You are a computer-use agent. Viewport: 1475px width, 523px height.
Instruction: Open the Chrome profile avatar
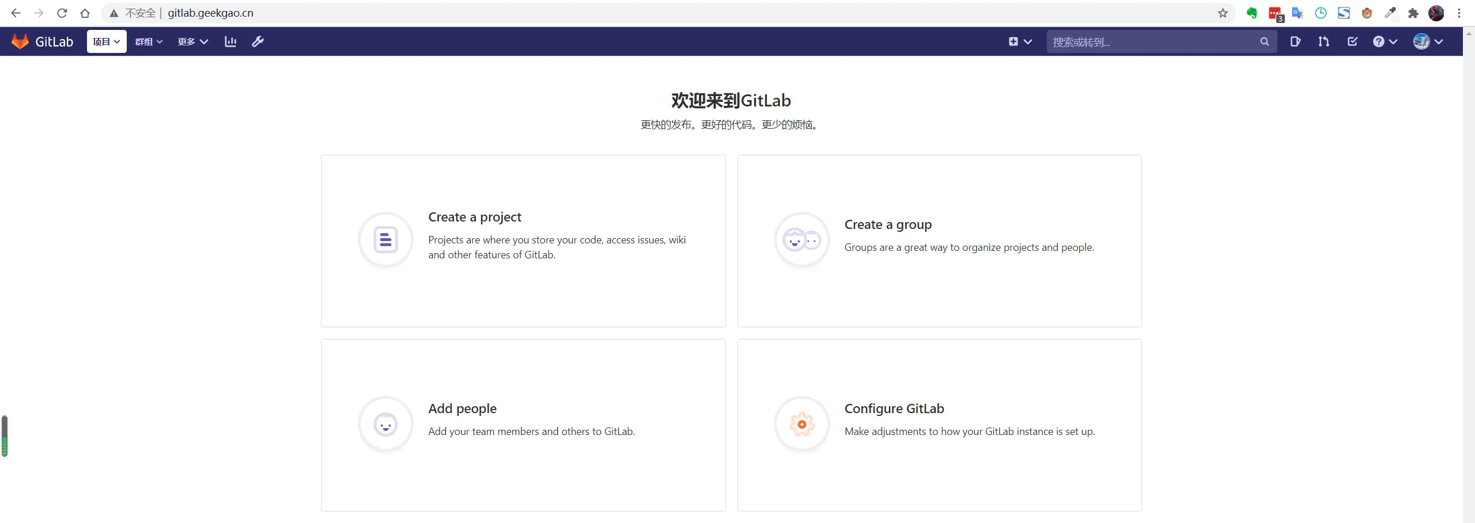click(x=1436, y=13)
